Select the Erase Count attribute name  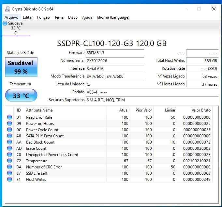pyautogui.click(x=36, y=148)
